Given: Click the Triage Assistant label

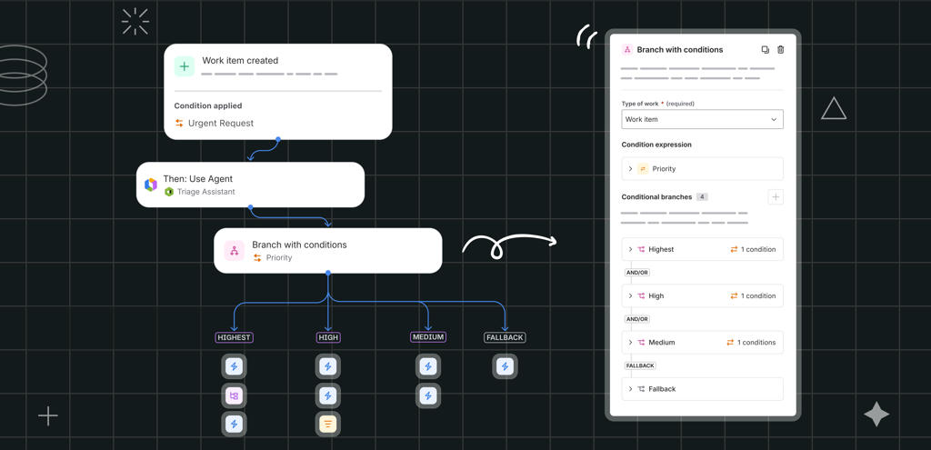Looking at the screenshot, I should coord(206,192).
